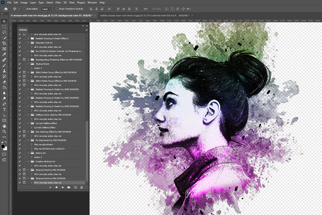This screenshot has width=322, height=215.
Task: Toggle the checkmark for texture art set
Action: click(20, 153)
